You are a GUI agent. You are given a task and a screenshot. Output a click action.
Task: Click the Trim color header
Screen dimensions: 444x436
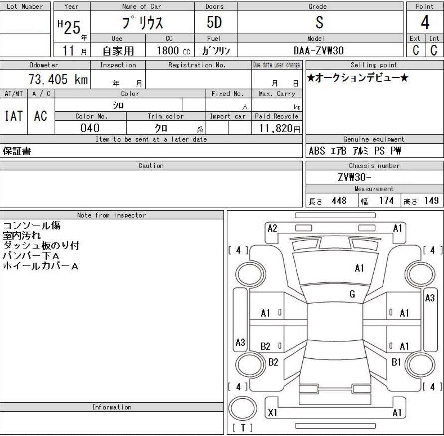coord(165,116)
